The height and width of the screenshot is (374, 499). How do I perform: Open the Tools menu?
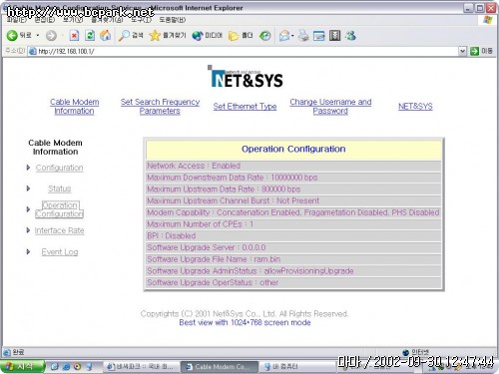click(x=141, y=20)
